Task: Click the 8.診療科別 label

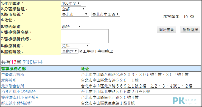Action: point(12,46)
